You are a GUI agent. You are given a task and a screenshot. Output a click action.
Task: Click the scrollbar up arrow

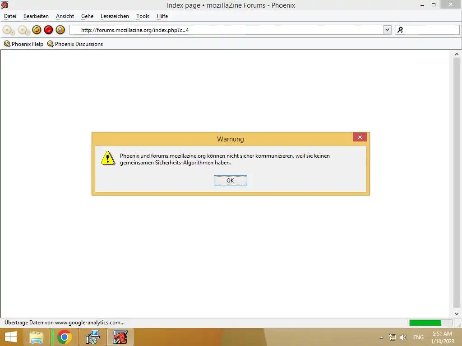tap(457, 54)
